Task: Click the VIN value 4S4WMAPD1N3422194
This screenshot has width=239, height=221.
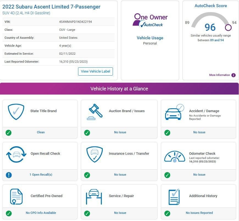Action: pyautogui.click(x=76, y=22)
